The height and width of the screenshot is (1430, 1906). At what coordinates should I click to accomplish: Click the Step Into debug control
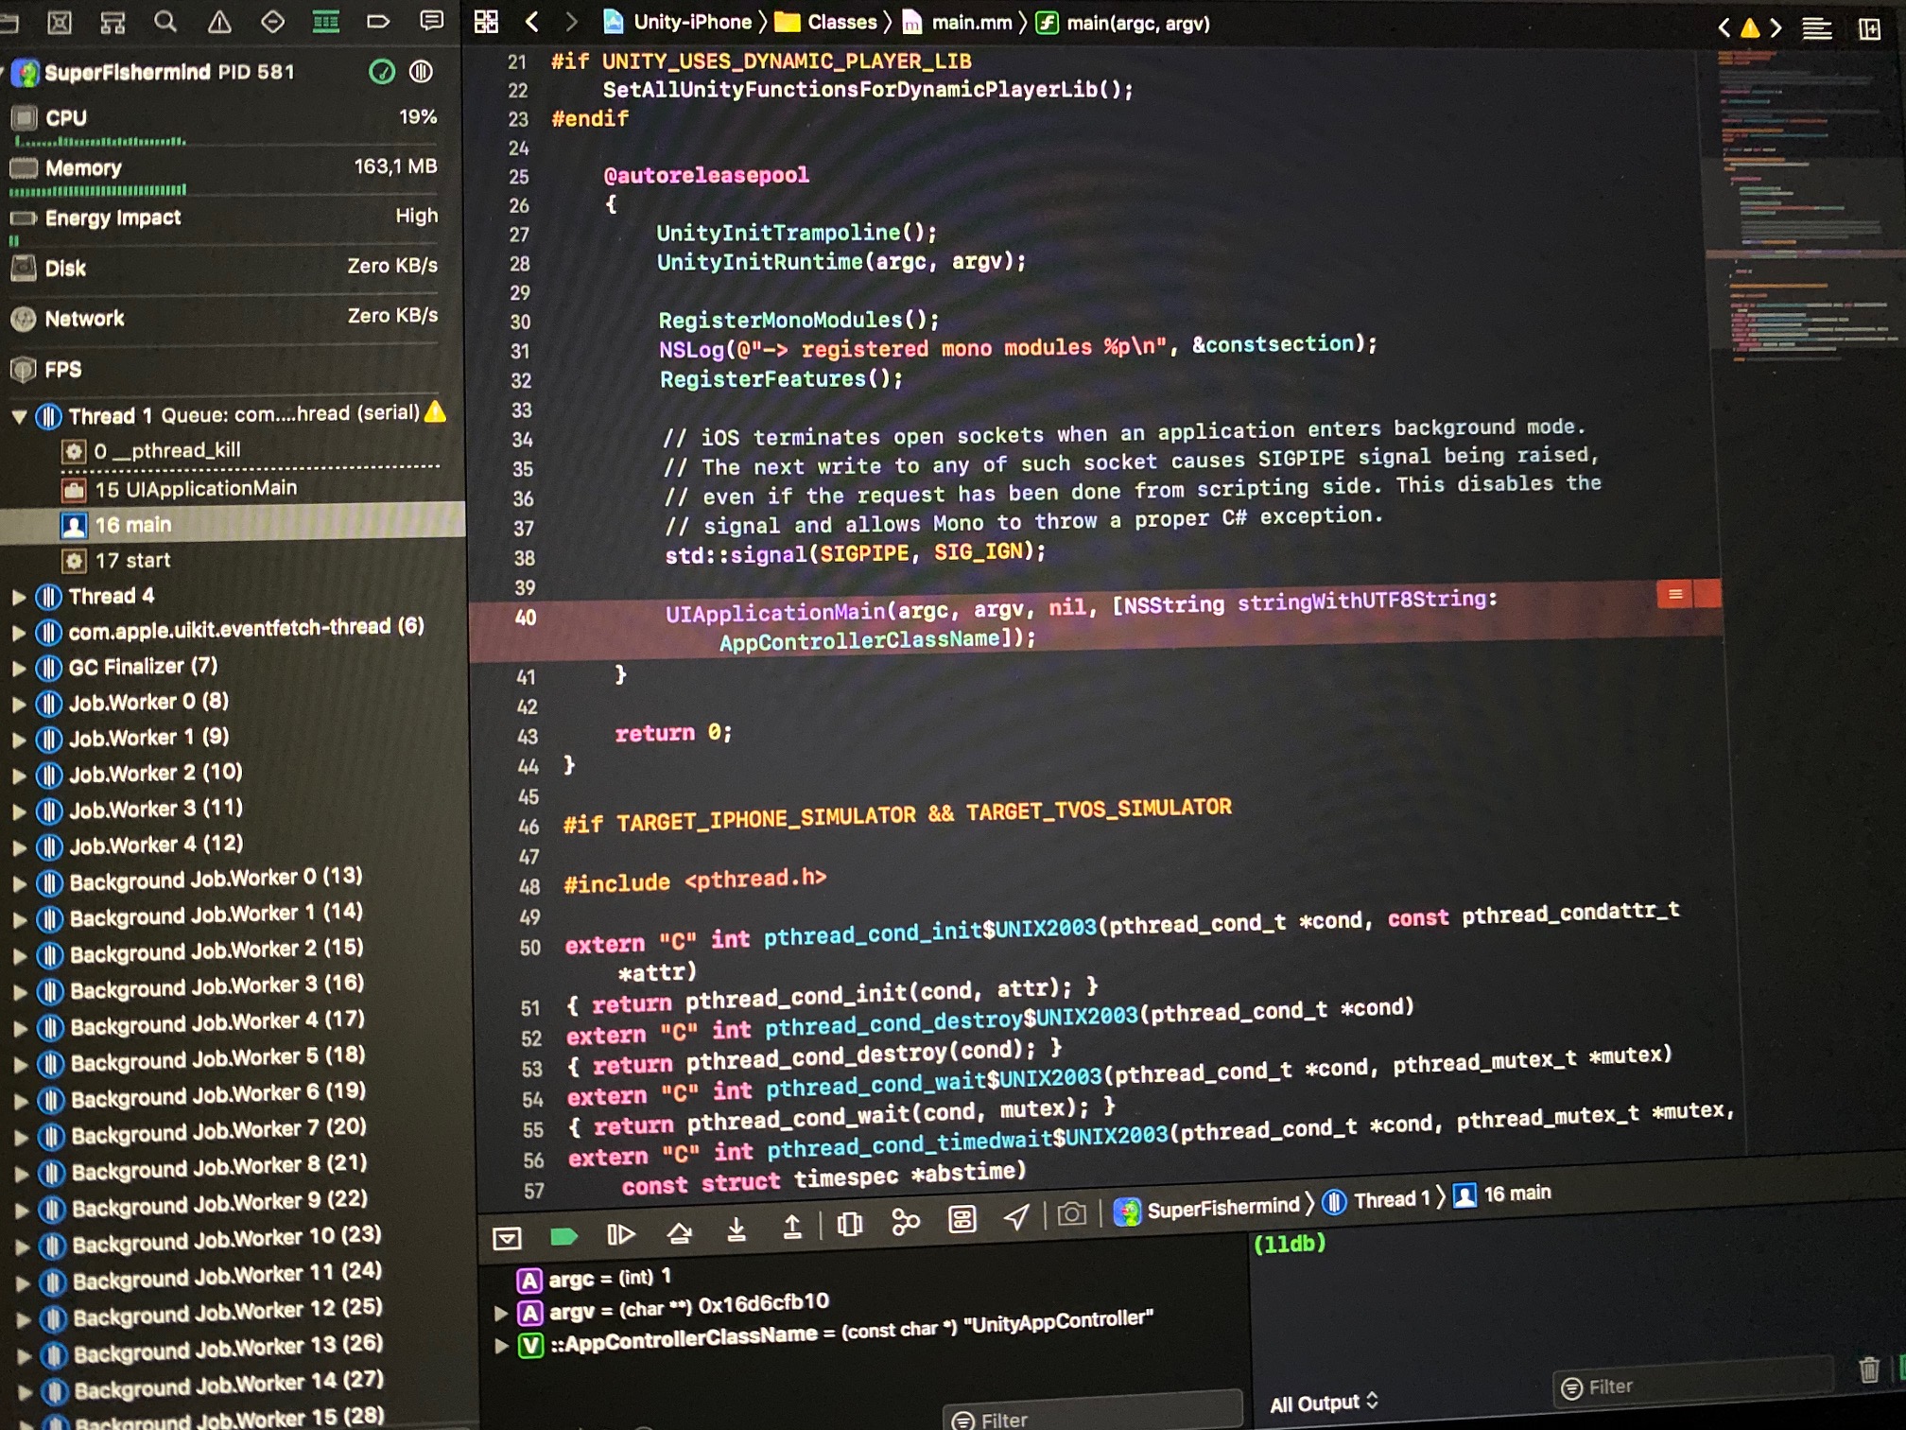coord(738,1229)
